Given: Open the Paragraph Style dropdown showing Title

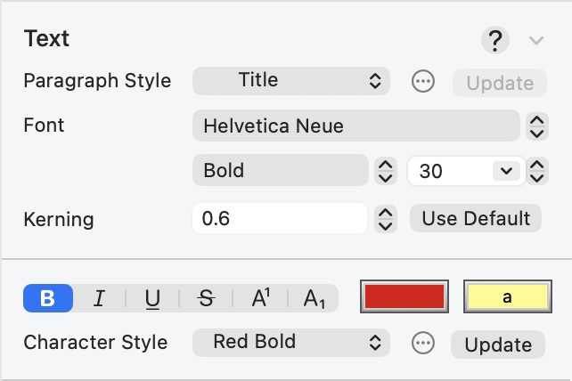Looking at the screenshot, I should [x=291, y=81].
